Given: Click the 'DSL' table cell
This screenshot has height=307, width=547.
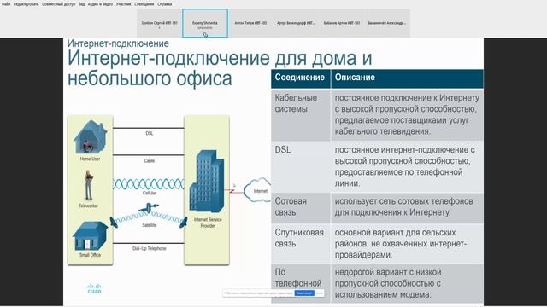Looking at the screenshot, I should (x=301, y=167).
